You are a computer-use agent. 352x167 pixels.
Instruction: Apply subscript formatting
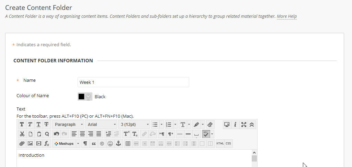tap(135, 134)
